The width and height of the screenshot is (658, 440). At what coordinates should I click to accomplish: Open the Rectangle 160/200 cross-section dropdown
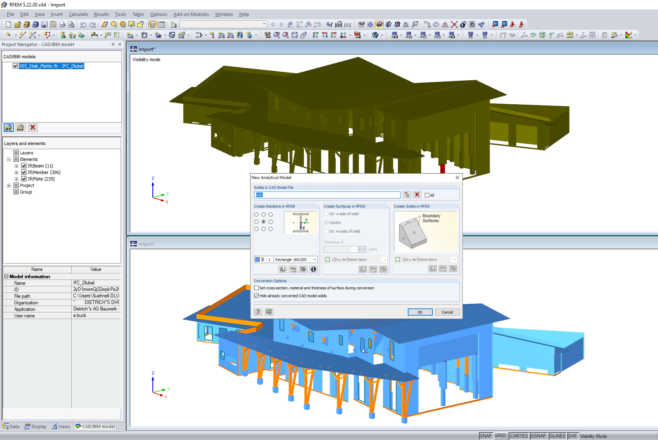(x=315, y=260)
